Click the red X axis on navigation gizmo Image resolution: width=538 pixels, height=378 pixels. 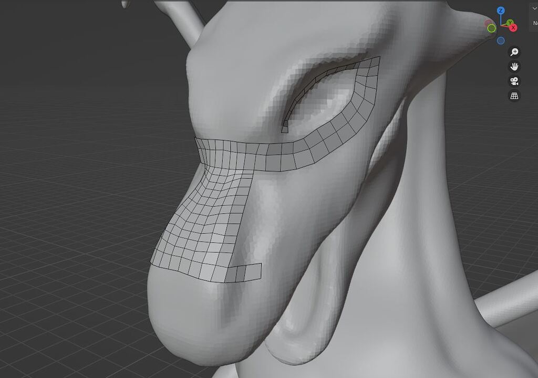pyautogui.click(x=512, y=26)
